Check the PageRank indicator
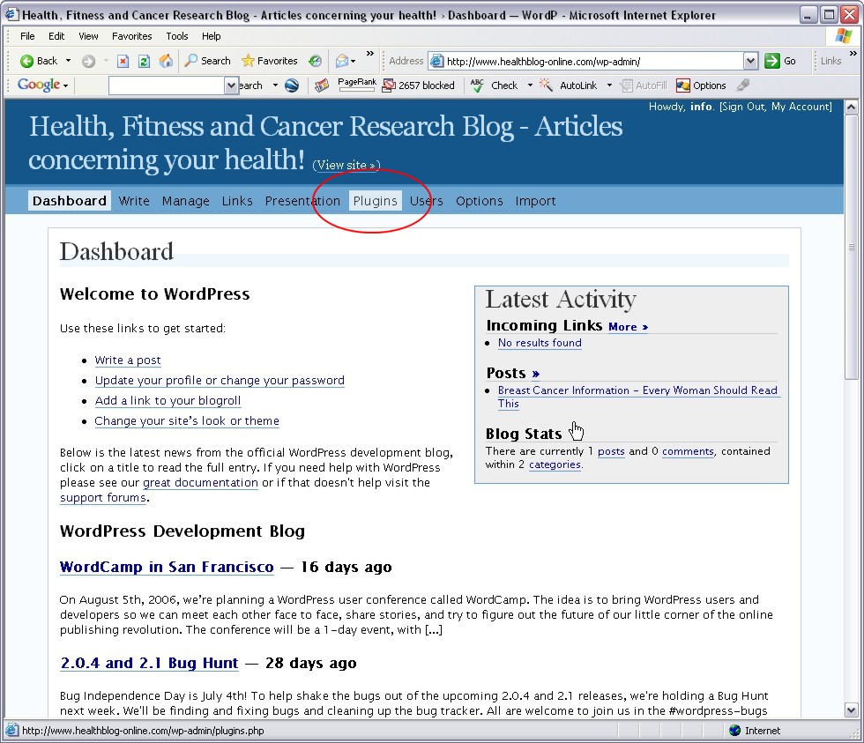 click(x=356, y=85)
